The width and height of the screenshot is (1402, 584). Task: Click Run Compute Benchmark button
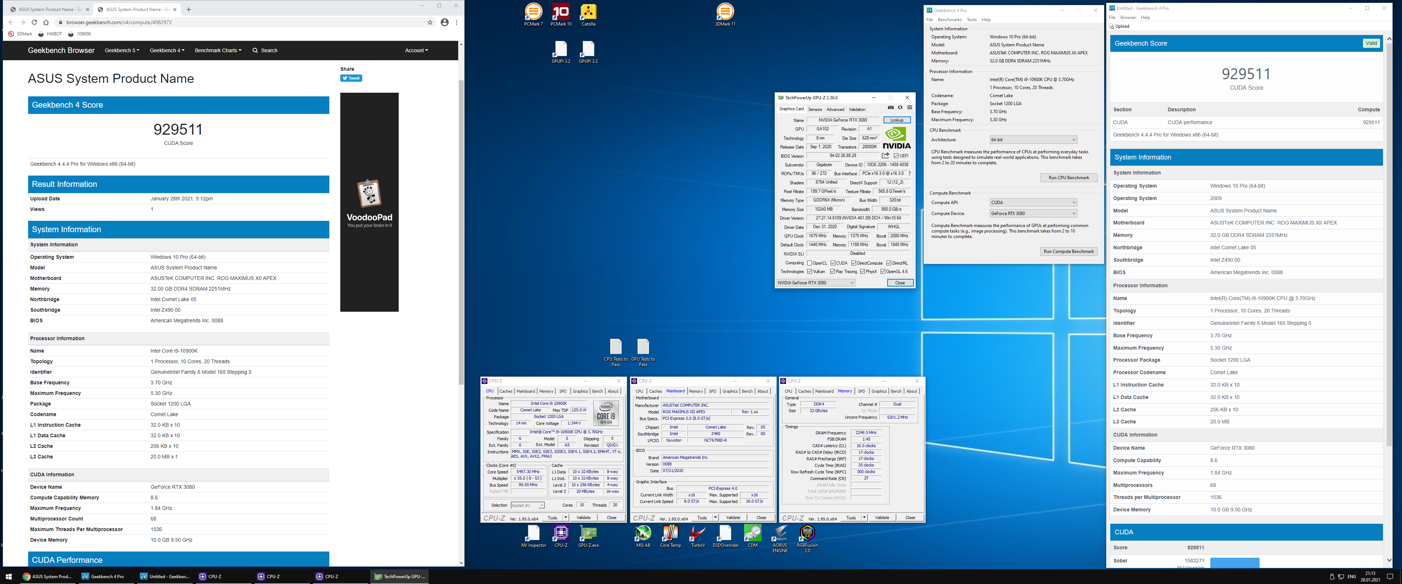coord(1069,251)
